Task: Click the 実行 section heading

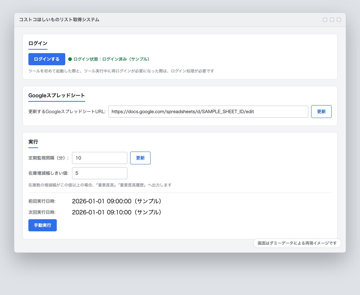Action: tap(33, 142)
